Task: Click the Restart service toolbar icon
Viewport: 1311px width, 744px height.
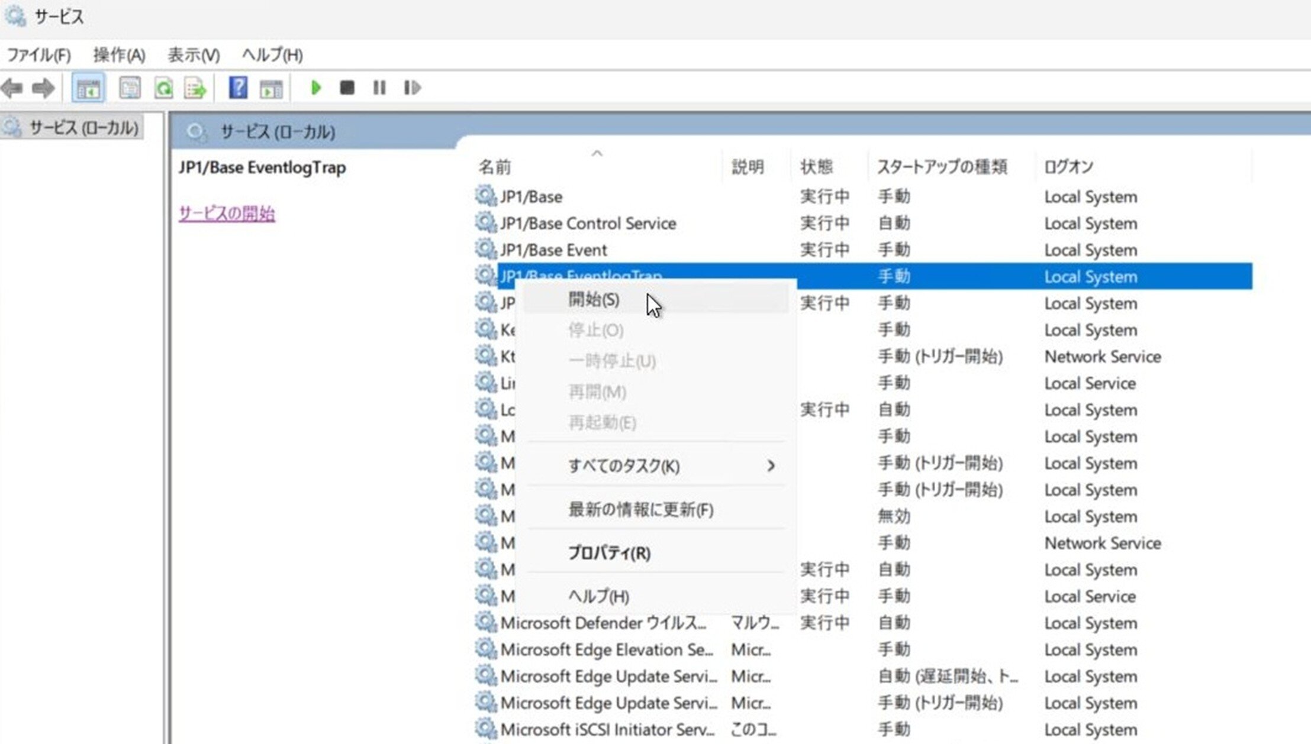Action: coord(412,88)
